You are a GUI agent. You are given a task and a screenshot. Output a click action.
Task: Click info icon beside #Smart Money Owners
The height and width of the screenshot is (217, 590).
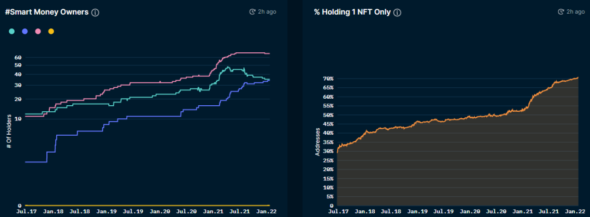tap(95, 13)
